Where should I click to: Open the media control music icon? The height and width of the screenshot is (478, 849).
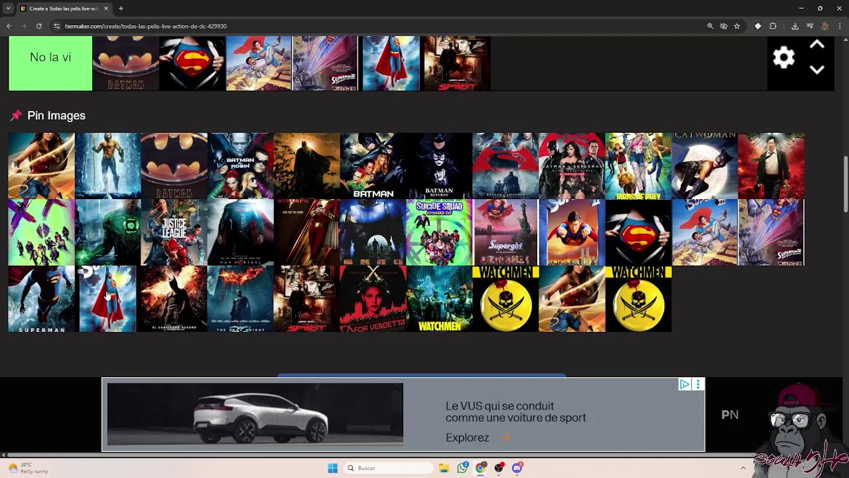coord(810,26)
